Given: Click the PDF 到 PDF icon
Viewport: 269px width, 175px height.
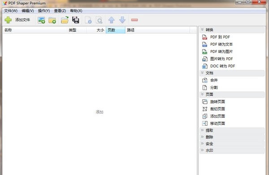Looking at the screenshot, I should [205, 37].
